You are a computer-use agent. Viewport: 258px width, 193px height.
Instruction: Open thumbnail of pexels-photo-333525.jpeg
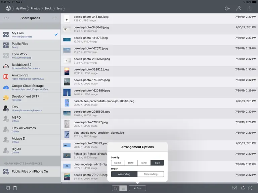tap(67, 71)
